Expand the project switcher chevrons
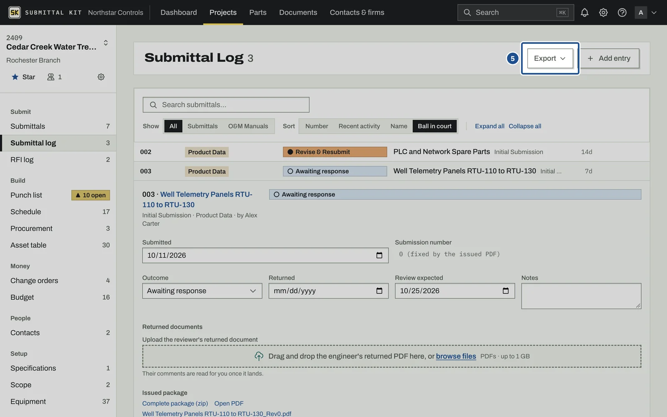Viewport: 667px width, 417px height. [106, 43]
